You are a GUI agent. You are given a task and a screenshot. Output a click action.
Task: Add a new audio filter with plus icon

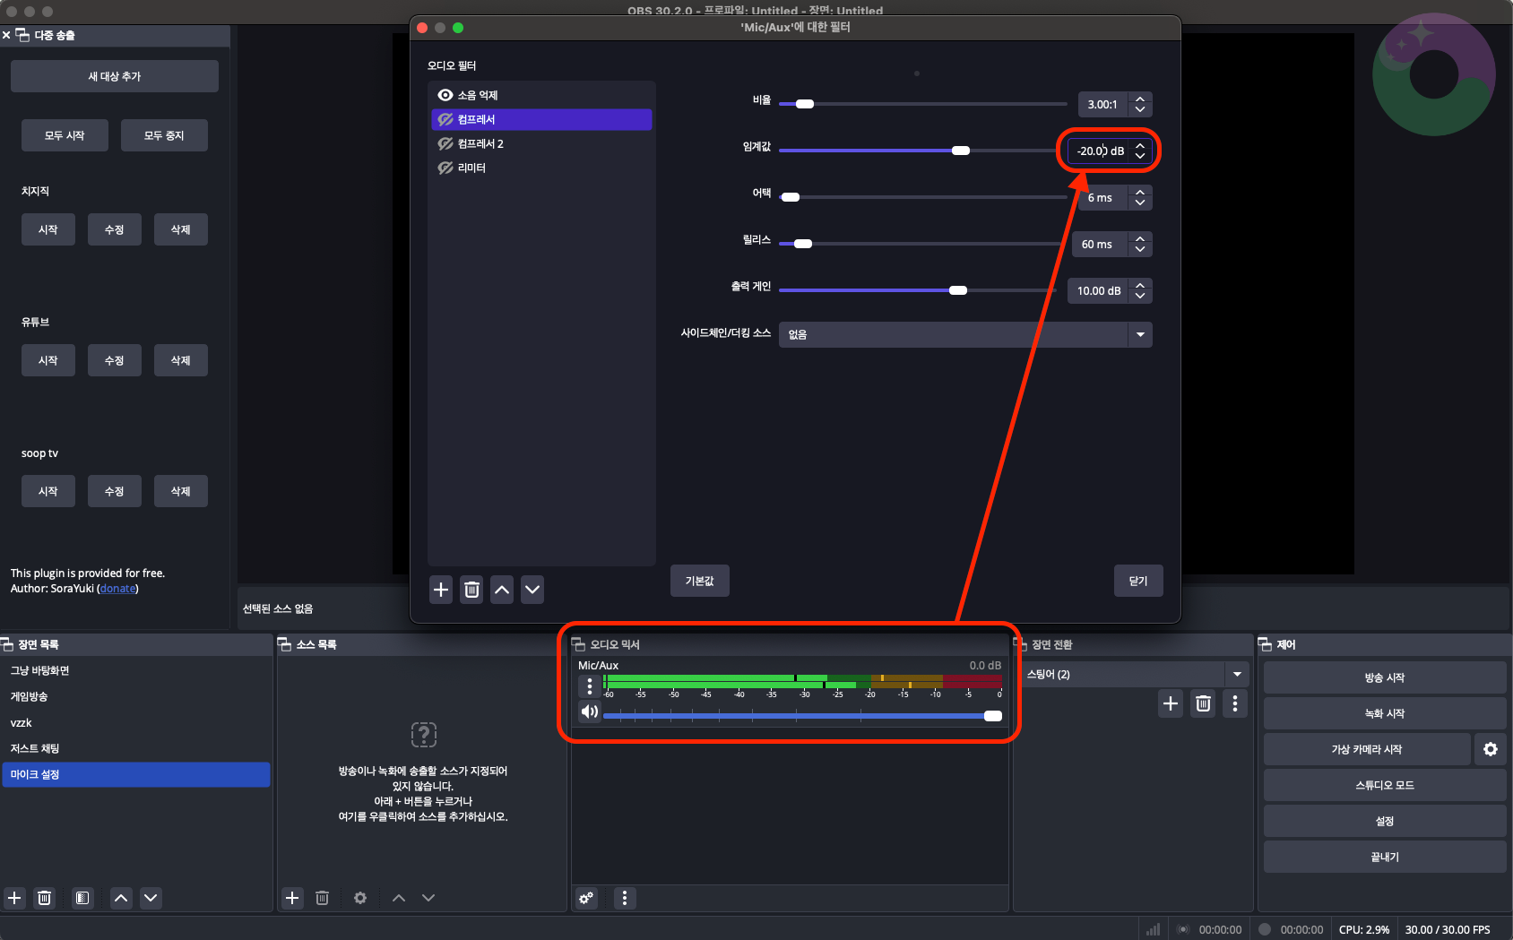point(441,590)
